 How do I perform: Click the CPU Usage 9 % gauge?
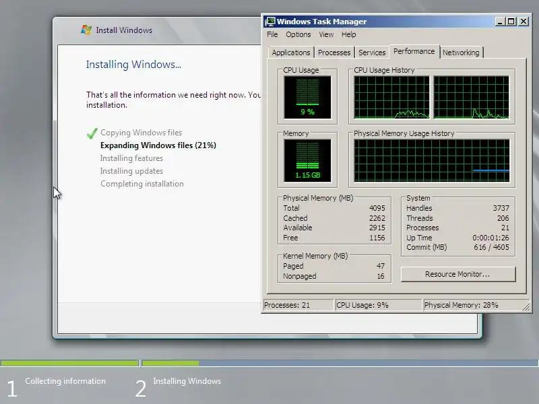(x=308, y=98)
